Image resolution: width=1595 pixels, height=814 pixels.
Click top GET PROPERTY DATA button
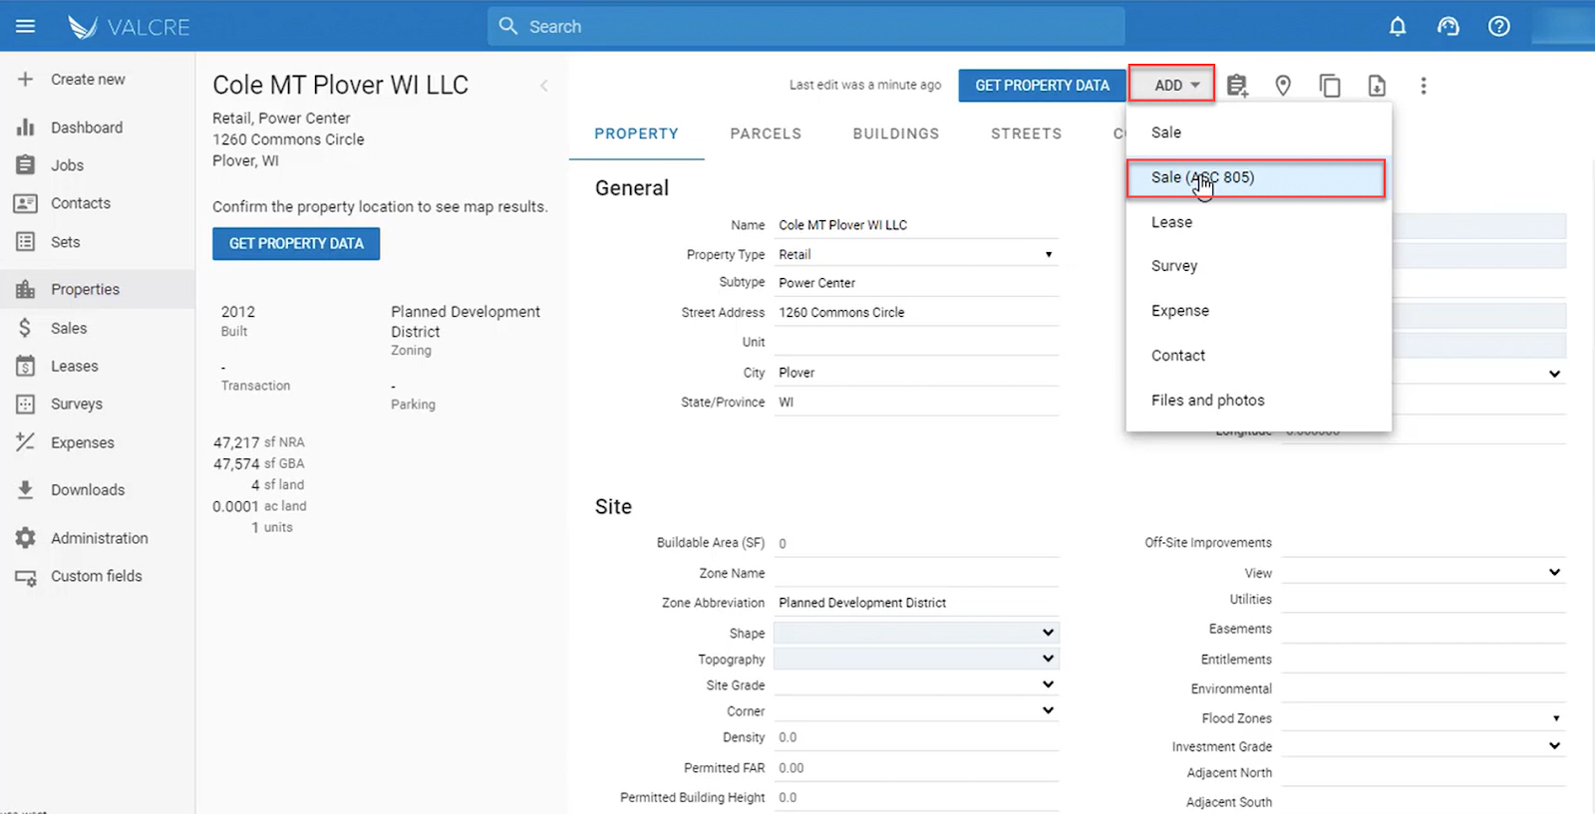pos(1042,86)
